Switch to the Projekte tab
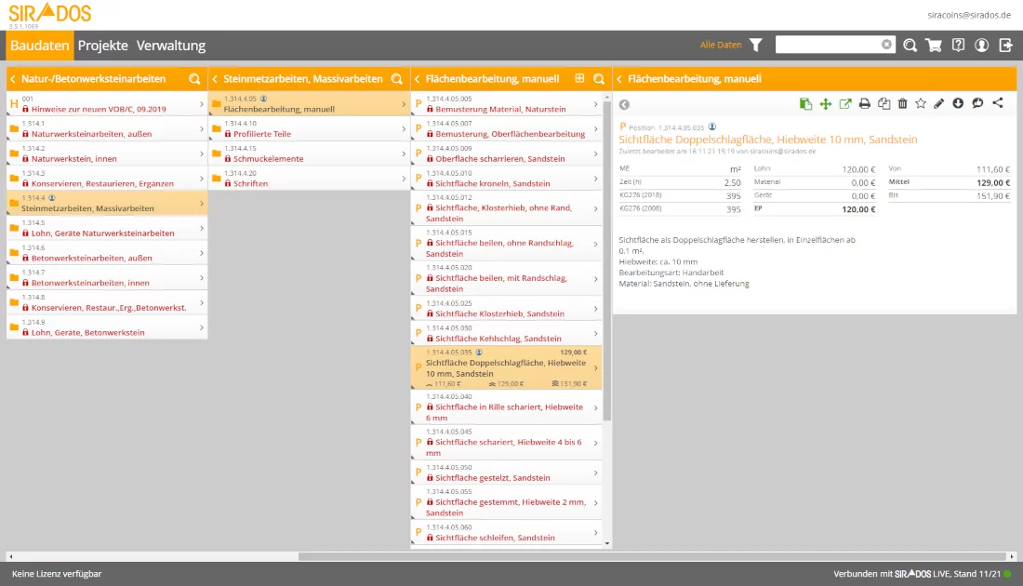1023x586 pixels. tap(102, 46)
